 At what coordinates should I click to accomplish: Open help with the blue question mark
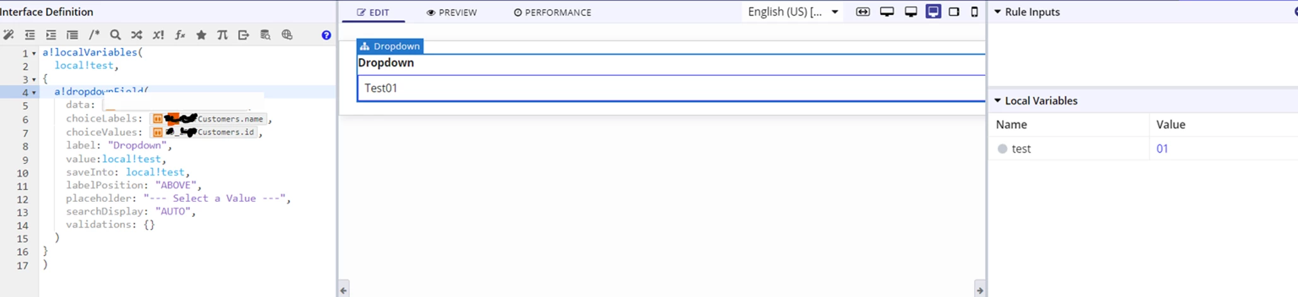click(x=326, y=35)
